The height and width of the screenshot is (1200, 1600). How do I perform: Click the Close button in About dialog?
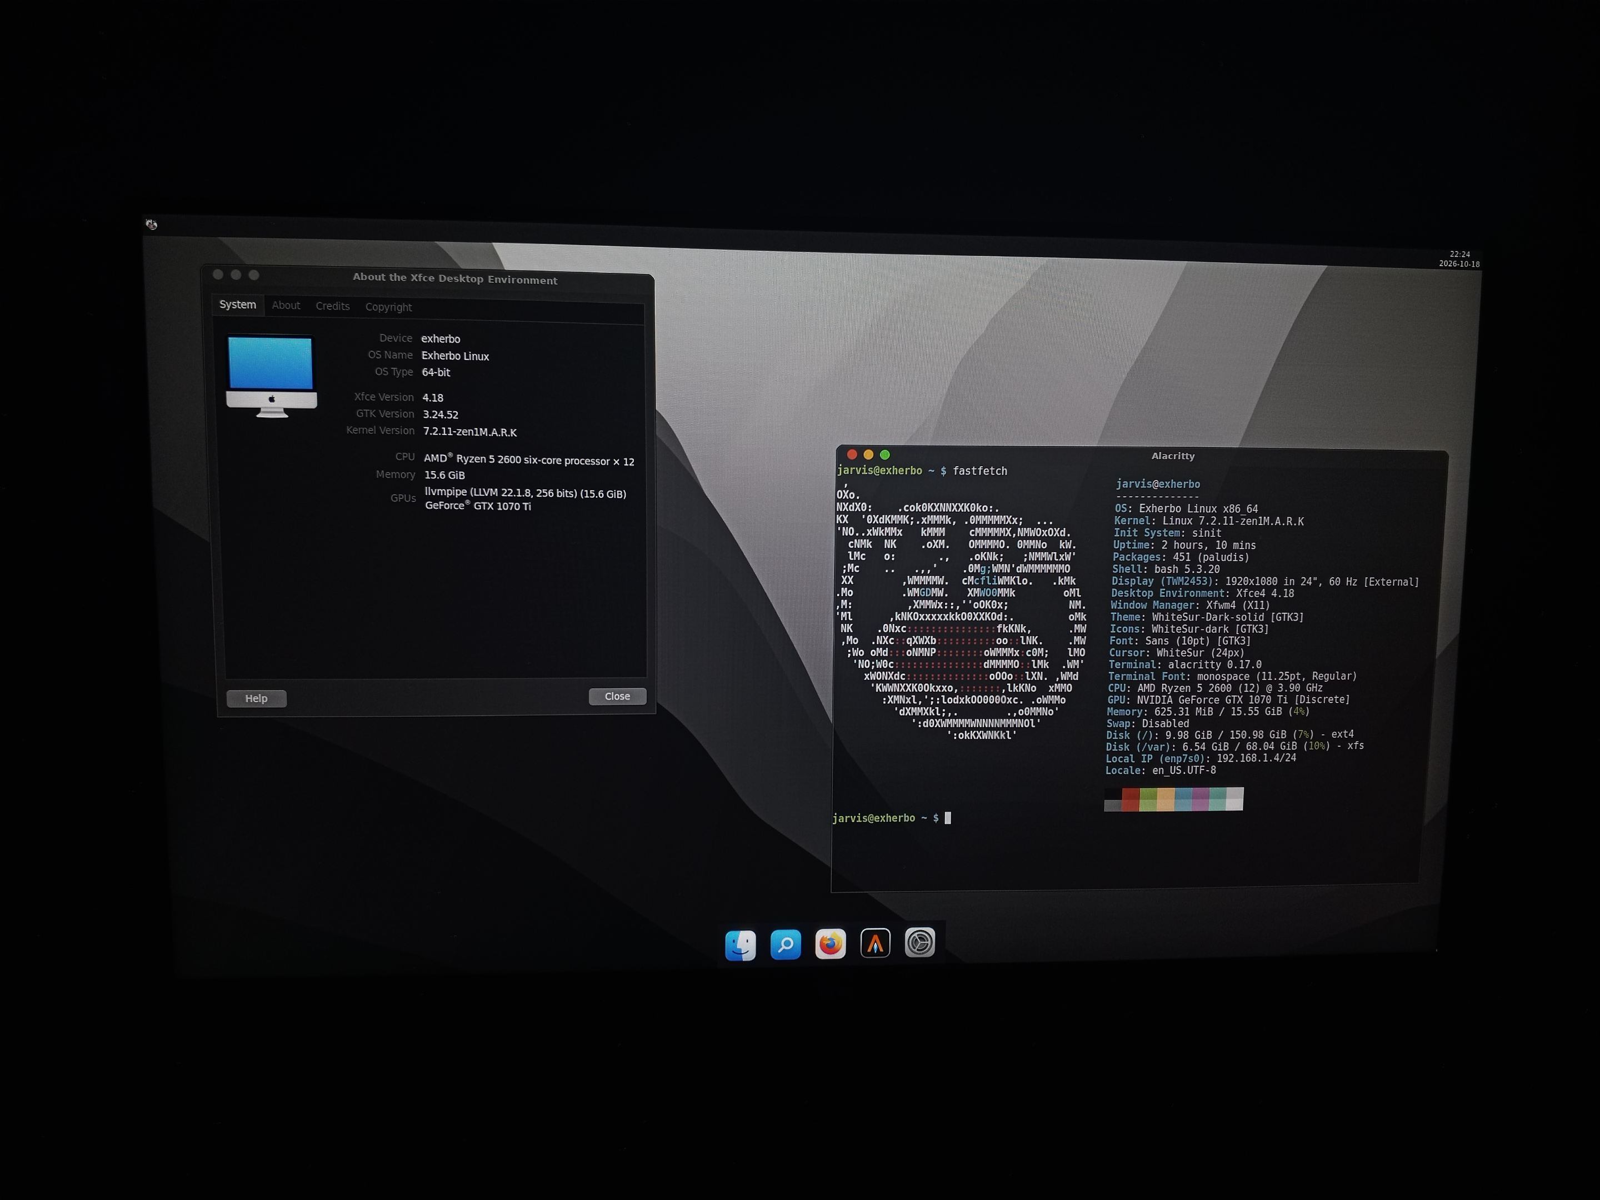tap(617, 696)
